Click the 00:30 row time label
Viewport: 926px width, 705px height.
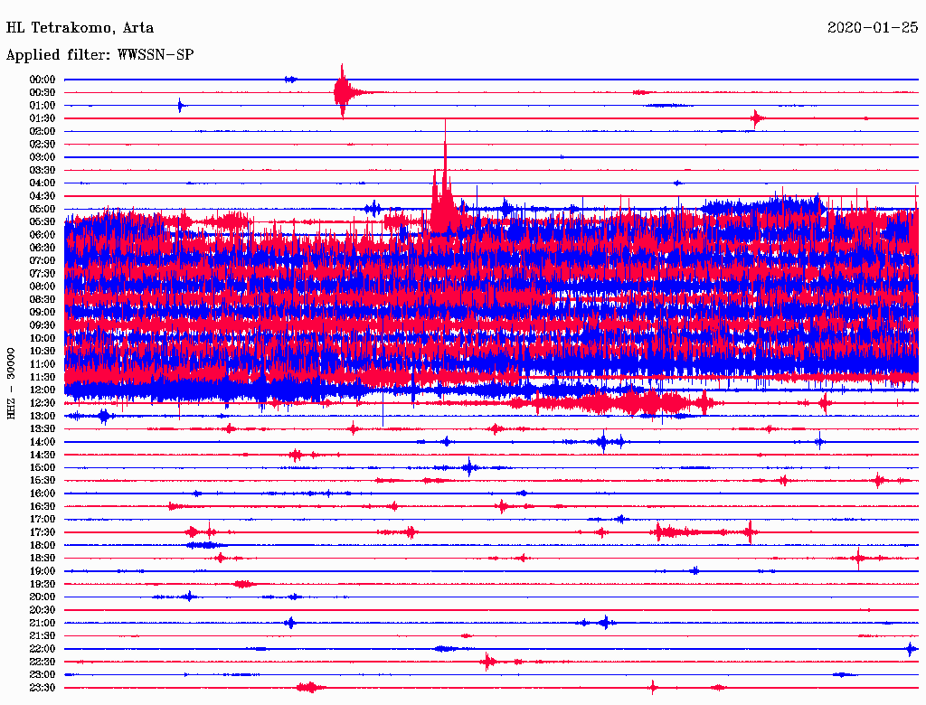coord(43,92)
